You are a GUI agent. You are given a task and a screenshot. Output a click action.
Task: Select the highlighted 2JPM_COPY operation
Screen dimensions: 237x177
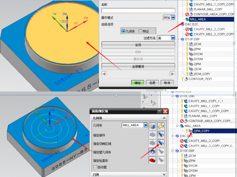[x=201, y=131]
